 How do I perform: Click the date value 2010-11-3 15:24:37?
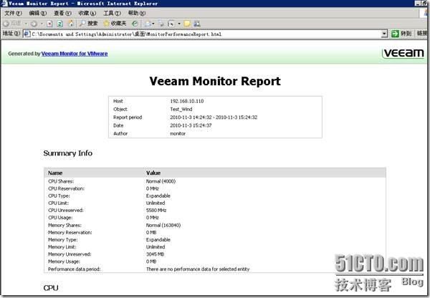click(x=191, y=125)
